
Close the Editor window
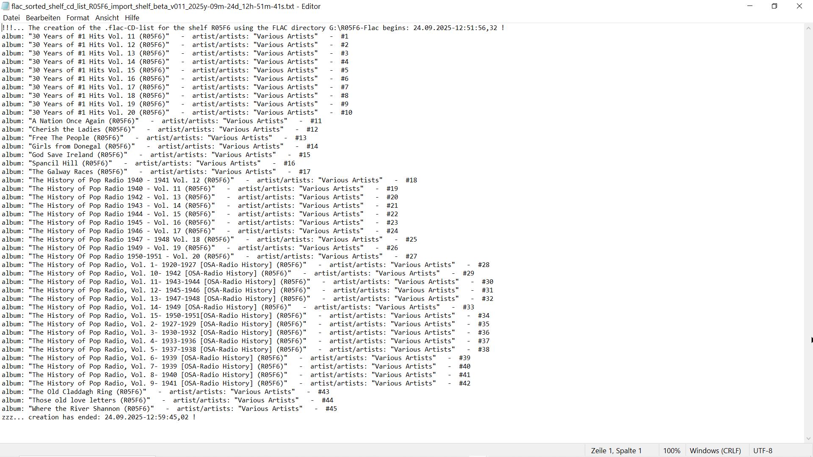(x=799, y=6)
